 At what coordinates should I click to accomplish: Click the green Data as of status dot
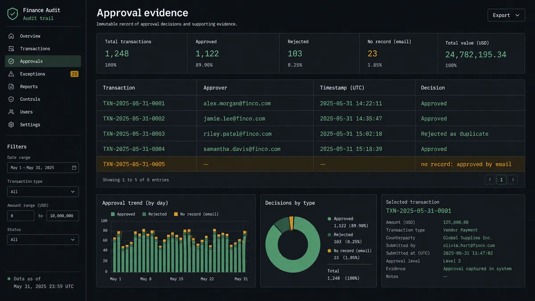pyautogui.click(x=9, y=279)
